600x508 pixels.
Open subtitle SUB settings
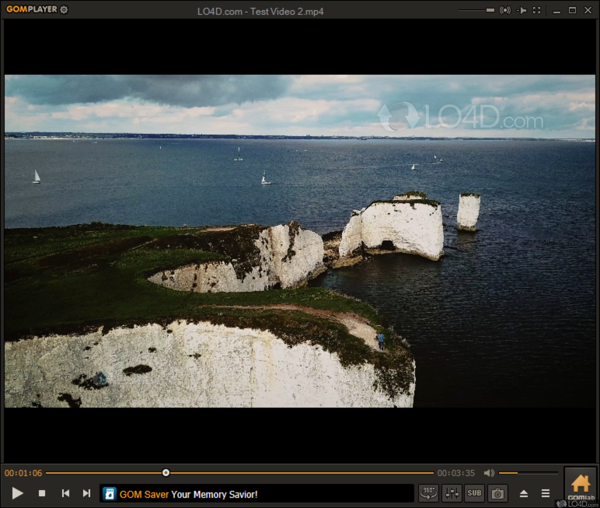point(474,493)
